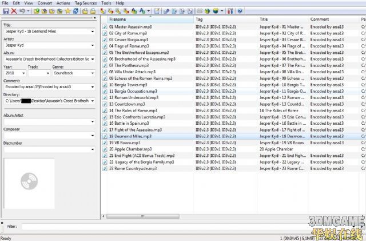This screenshot has width=366, height=241.
Task: Click the album cover art placeholder
Action: tap(29, 184)
